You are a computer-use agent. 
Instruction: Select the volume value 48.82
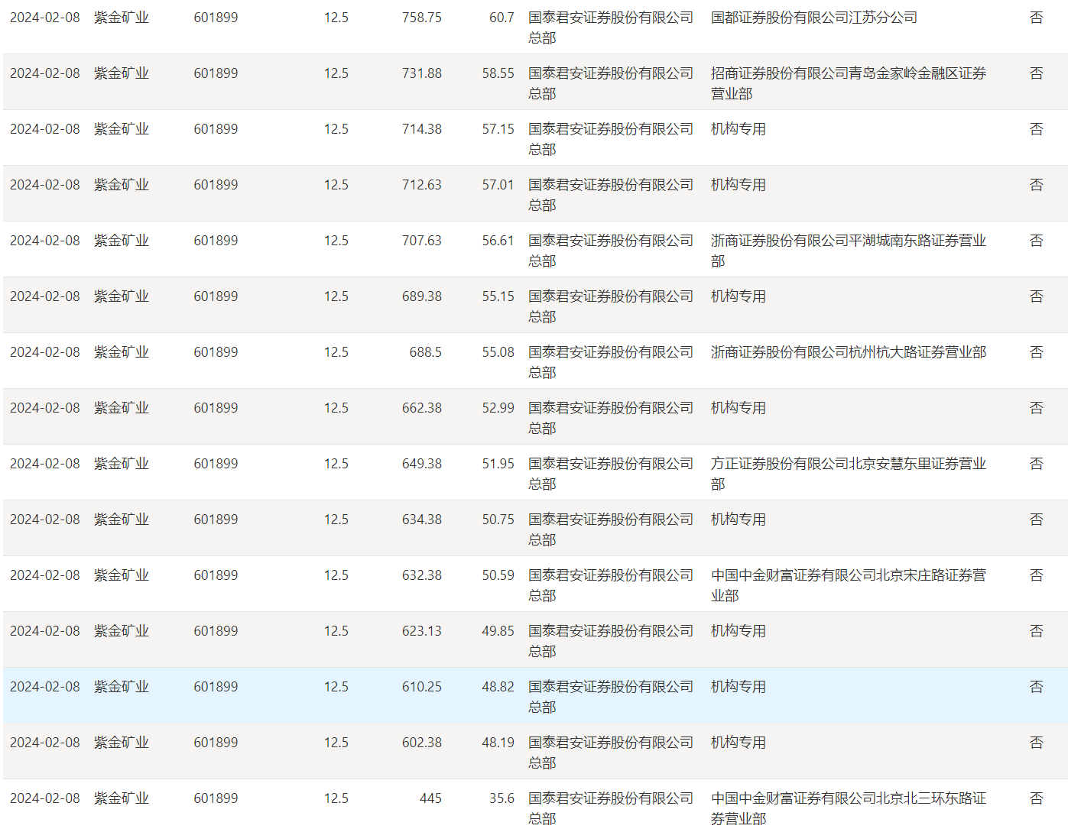click(x=498, y=687)
